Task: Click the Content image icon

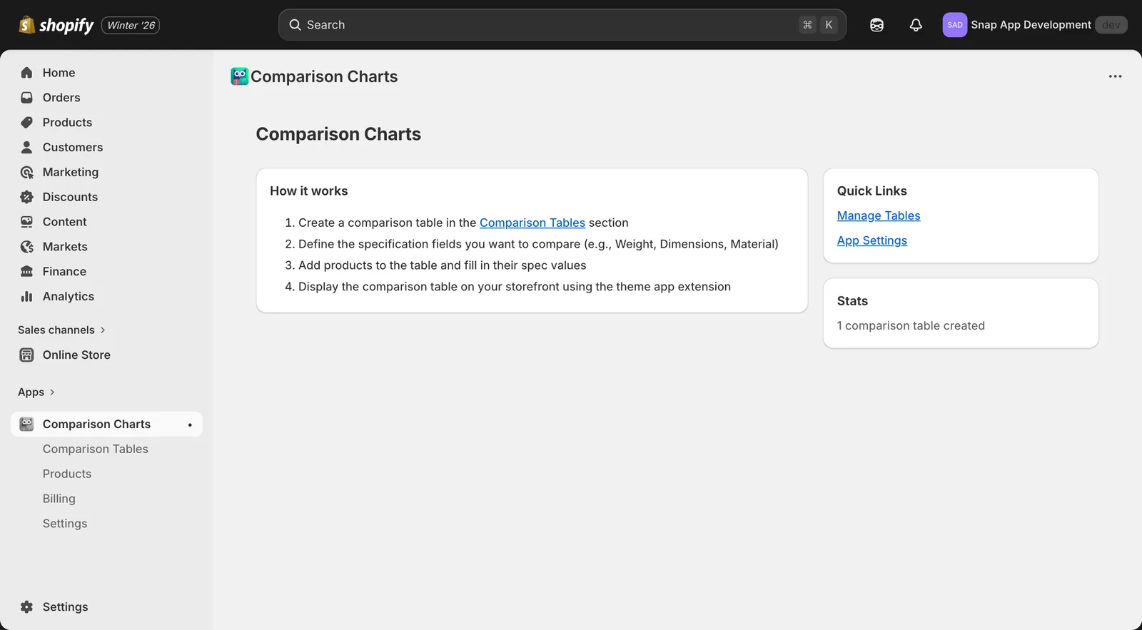Action: pos(26,222)
